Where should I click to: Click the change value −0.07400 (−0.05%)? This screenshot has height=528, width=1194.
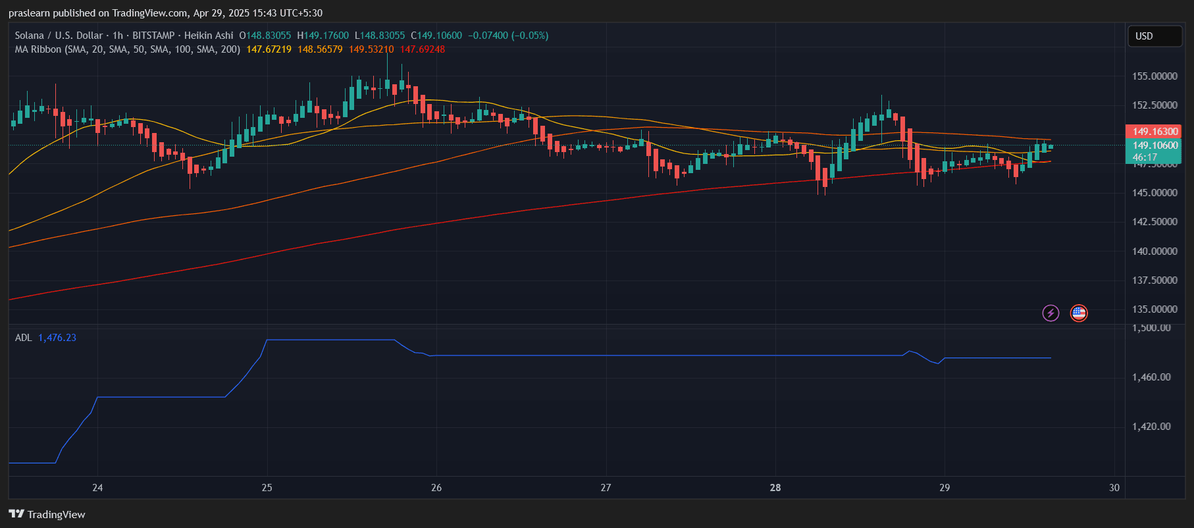(508, 36)
